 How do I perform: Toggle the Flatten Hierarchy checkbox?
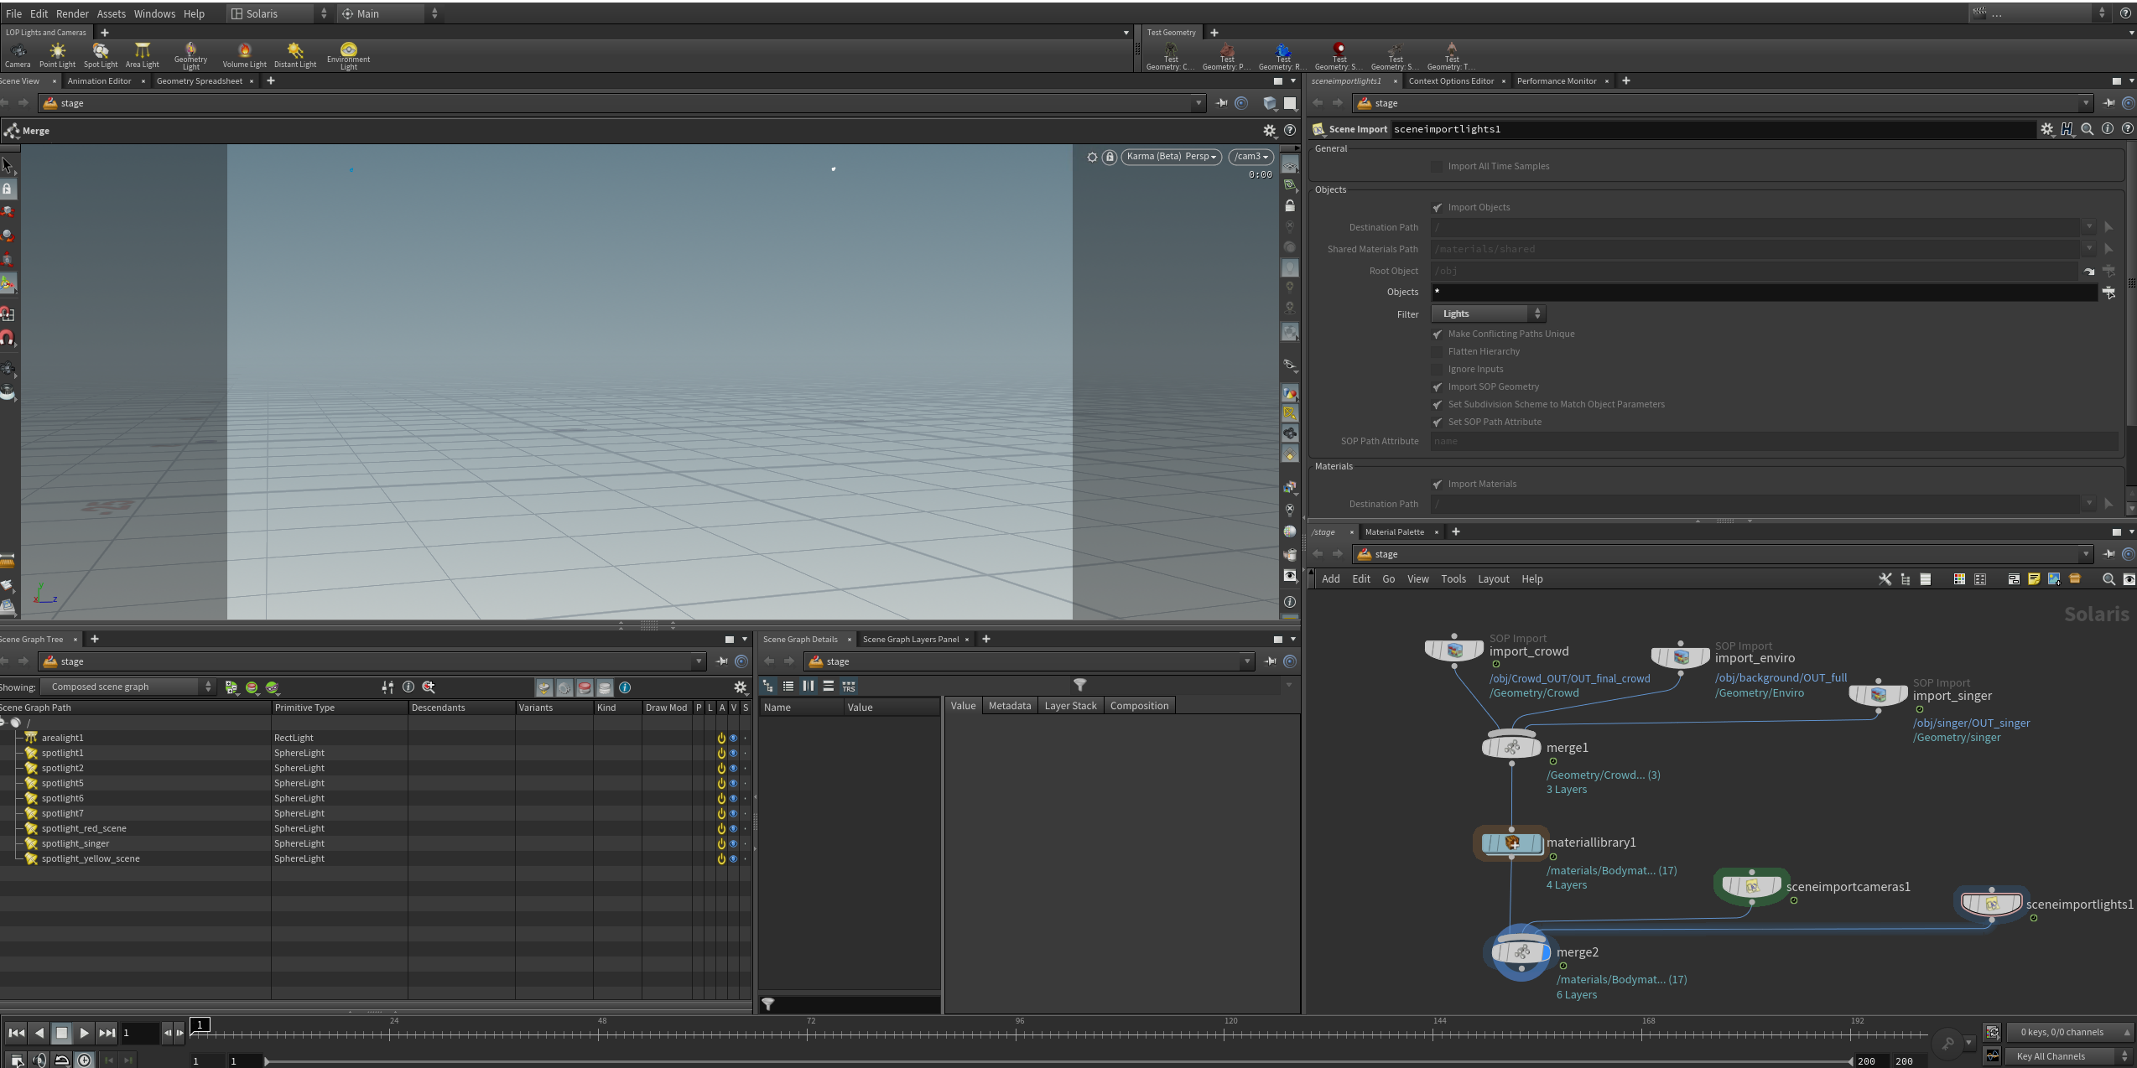(1438, 352)
